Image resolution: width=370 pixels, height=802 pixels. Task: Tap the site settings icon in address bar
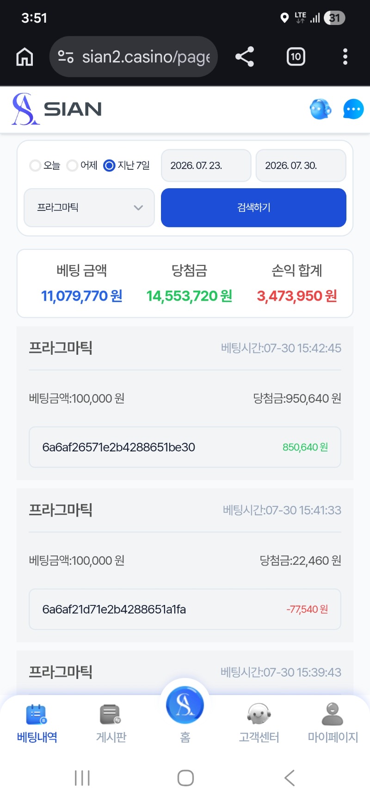click(66, 57)
